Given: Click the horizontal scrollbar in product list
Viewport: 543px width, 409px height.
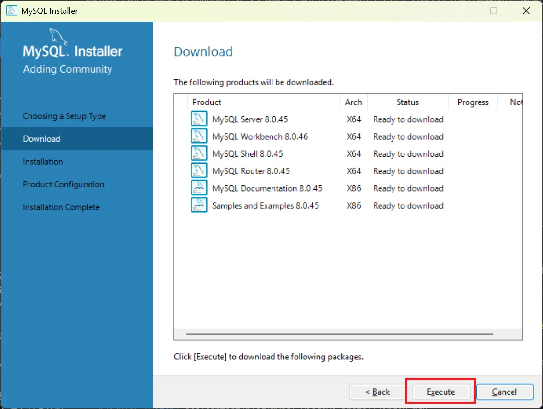Looking at the screenshot, I should point(339,334).
